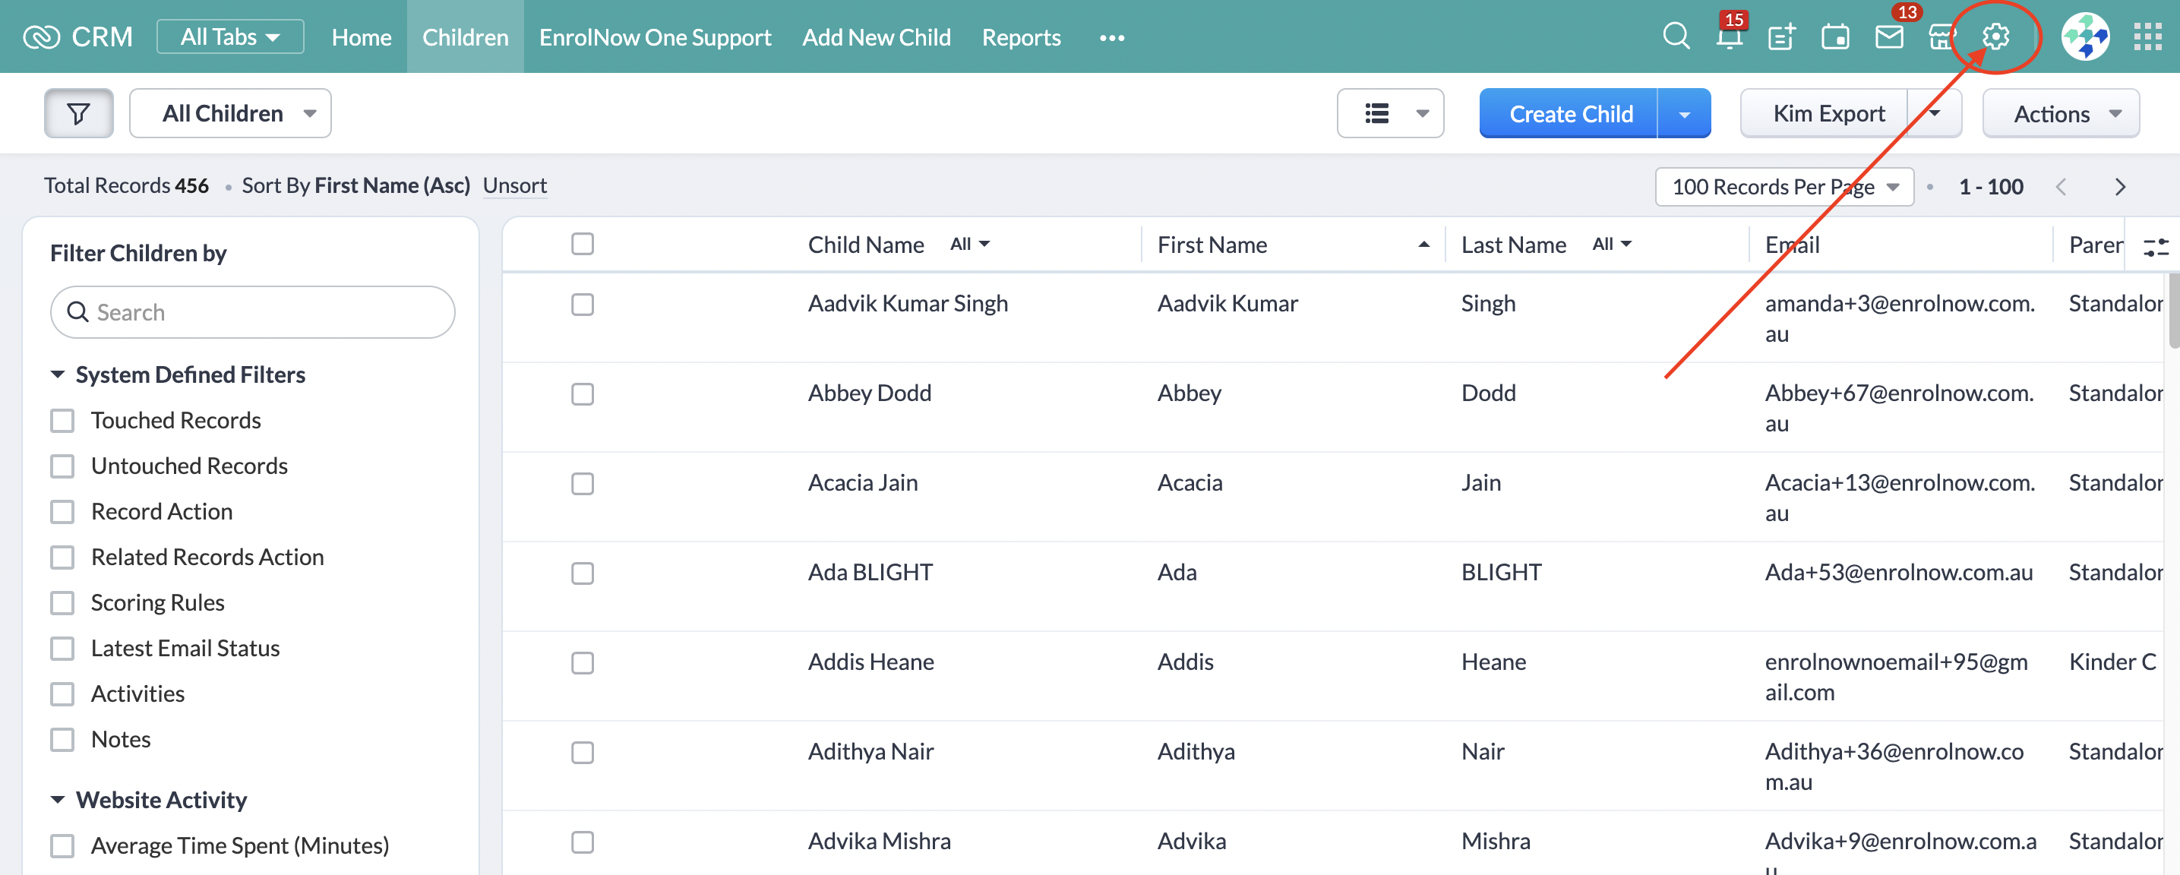The height and width of the screenshot is (875, 2180).
Task: Open the column settings icon in table header
Action: [x=2155, y=246]
